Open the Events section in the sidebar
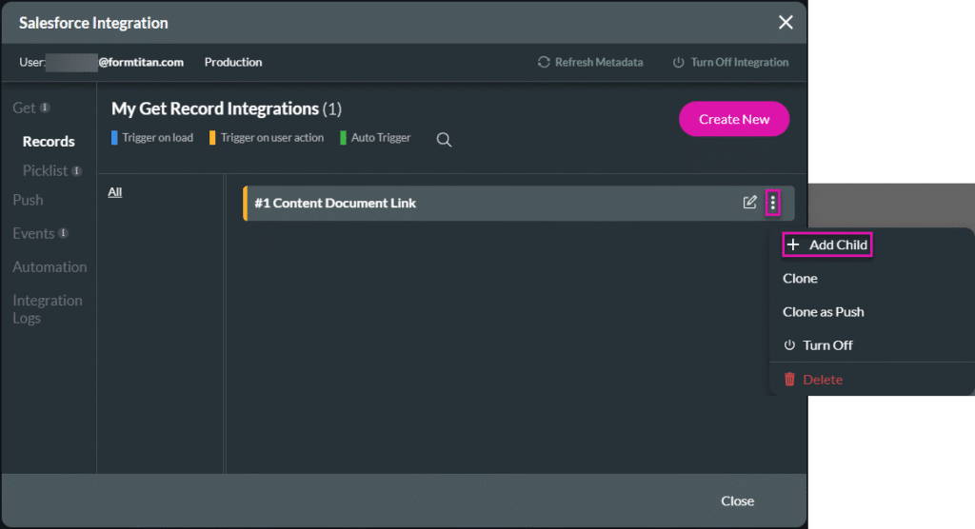Screen dimensions: 975x529 (33, 234)
